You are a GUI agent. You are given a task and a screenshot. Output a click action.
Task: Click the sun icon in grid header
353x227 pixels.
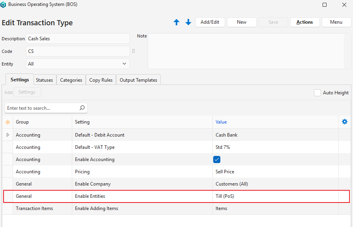(x=8, y=122)
